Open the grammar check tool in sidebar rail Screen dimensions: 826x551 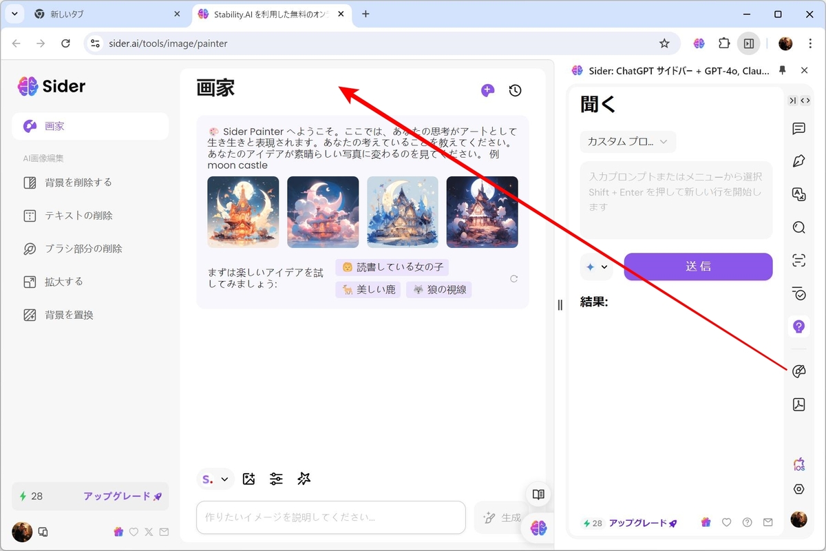pyautogui.click(x=798, y=293)
